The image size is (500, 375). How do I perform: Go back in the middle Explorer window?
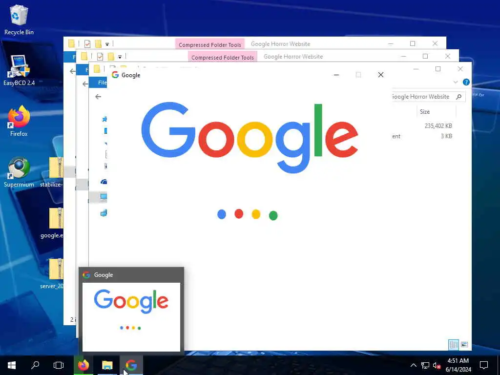pos(85,84)
